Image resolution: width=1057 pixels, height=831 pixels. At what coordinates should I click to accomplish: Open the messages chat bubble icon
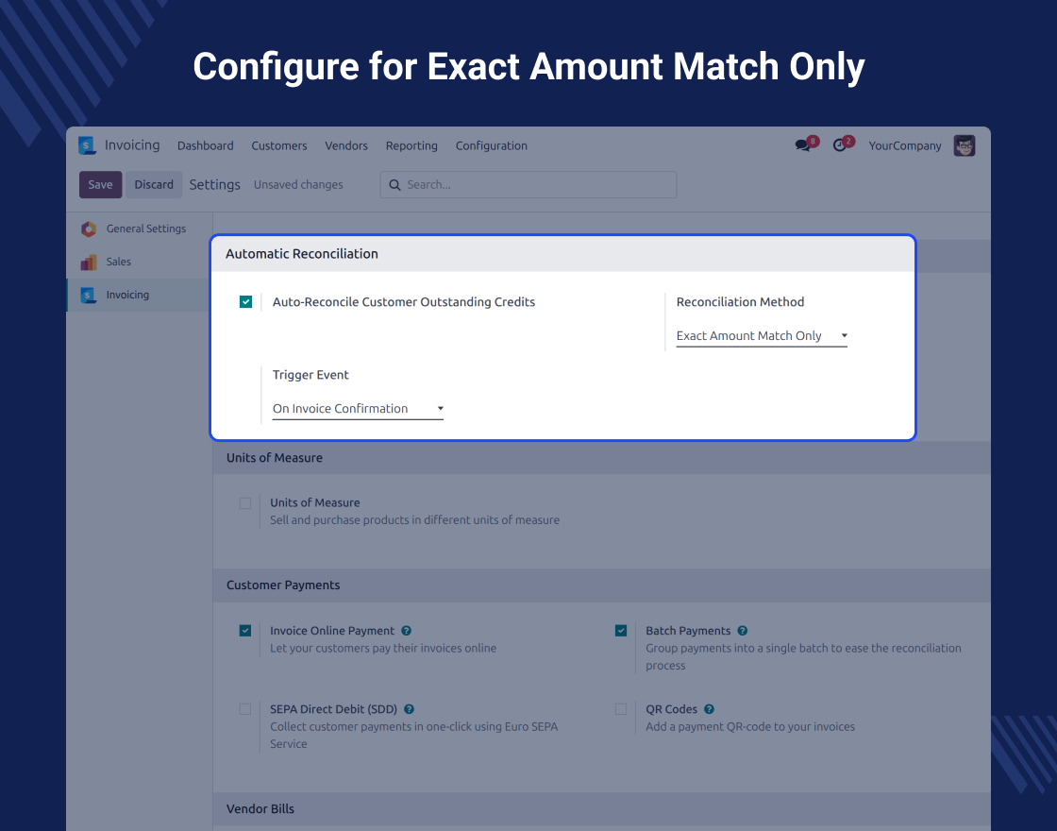pyautogui.click(x=803, y=145)
